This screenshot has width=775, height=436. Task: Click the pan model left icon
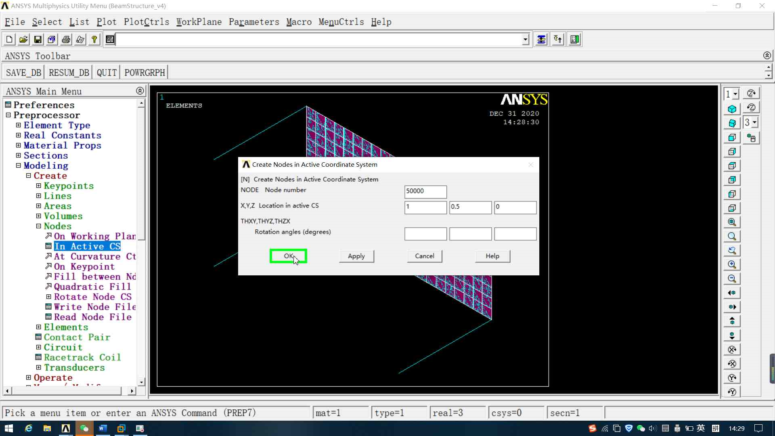coord(732,293)
